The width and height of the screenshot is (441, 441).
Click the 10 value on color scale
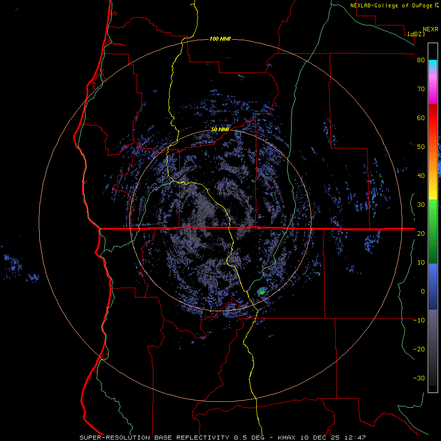click(x=421, y=263)
